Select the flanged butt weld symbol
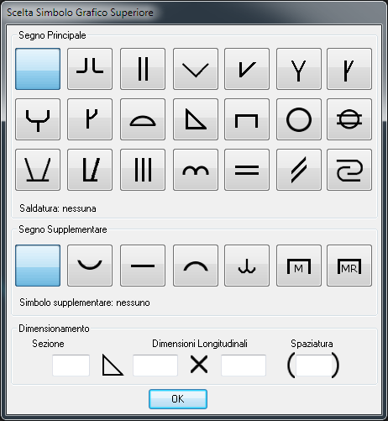 (90, 69)
